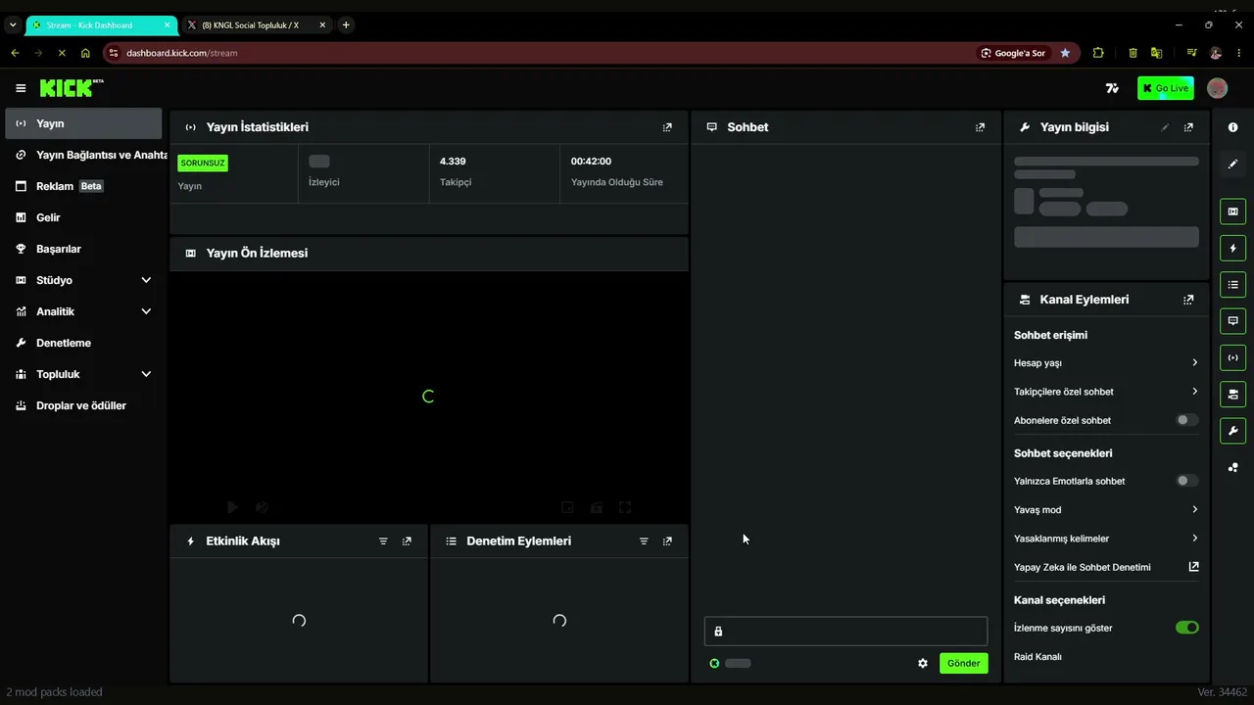
Task: Edit Yayın bilgisi with pencil icon
Action: [x=1165, y=127]
